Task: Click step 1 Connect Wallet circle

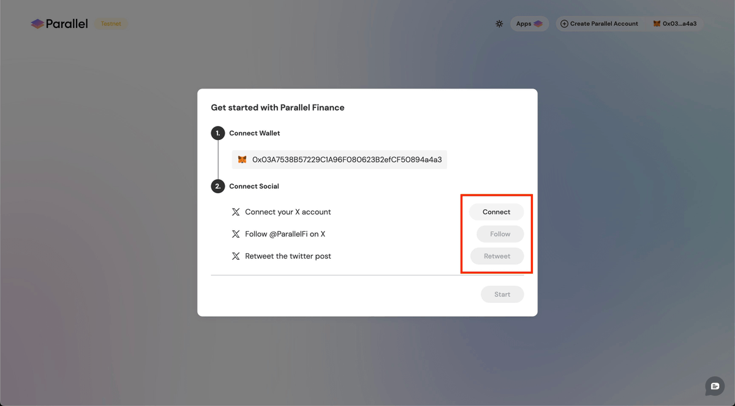Action: 218,133
